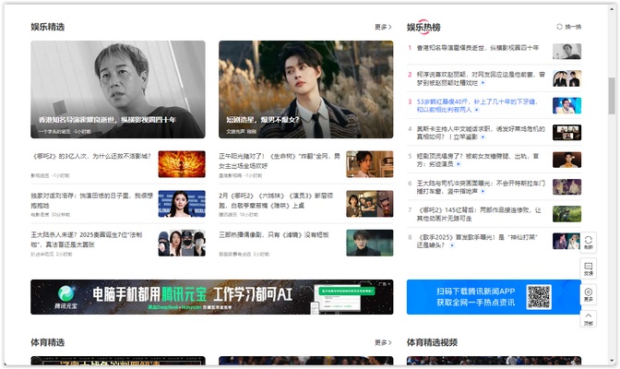This screenshot has height=369, width=620.
Task: Click the thumbnail beside 王大陆与司机冲突
Action: 566,186
